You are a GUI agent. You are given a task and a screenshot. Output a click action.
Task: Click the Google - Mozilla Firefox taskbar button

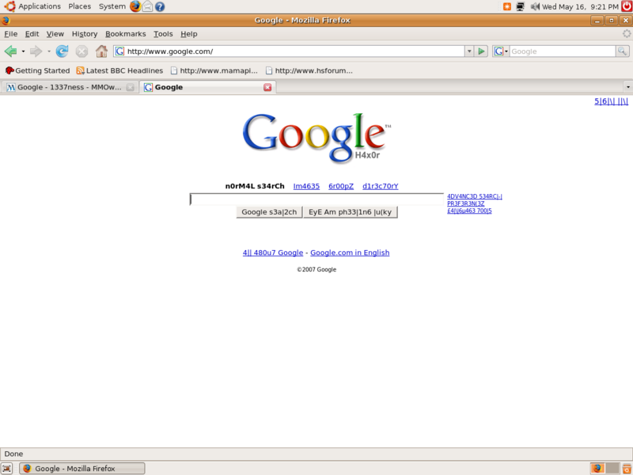[x=82, y=469]
